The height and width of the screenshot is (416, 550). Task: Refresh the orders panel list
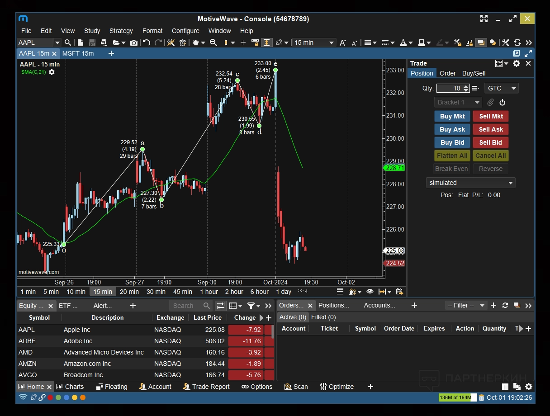(505, 306)
